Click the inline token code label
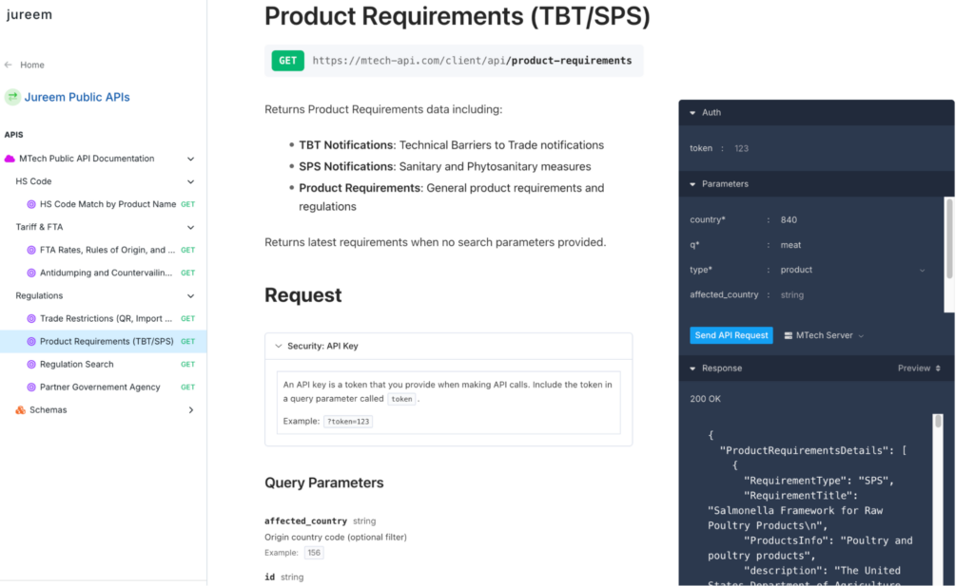Viewport: 974px width, 586px height. pyautogui.click(x=401, y=399)
